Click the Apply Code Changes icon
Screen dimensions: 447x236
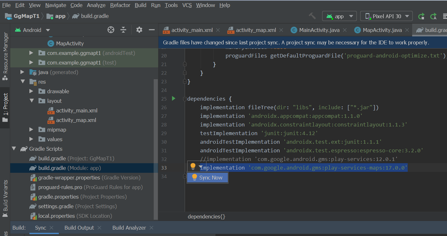tap(434, 16)
